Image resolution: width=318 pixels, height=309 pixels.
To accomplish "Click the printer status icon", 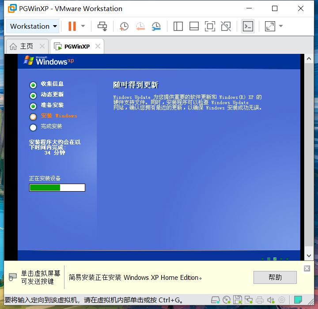I will click(x=260, y=300).
